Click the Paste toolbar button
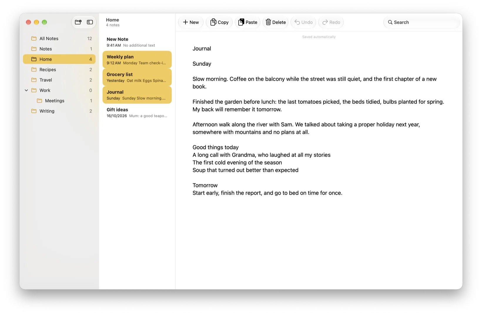Image resolution: width=482 pixels, height=315 pixels. (247, 22)
